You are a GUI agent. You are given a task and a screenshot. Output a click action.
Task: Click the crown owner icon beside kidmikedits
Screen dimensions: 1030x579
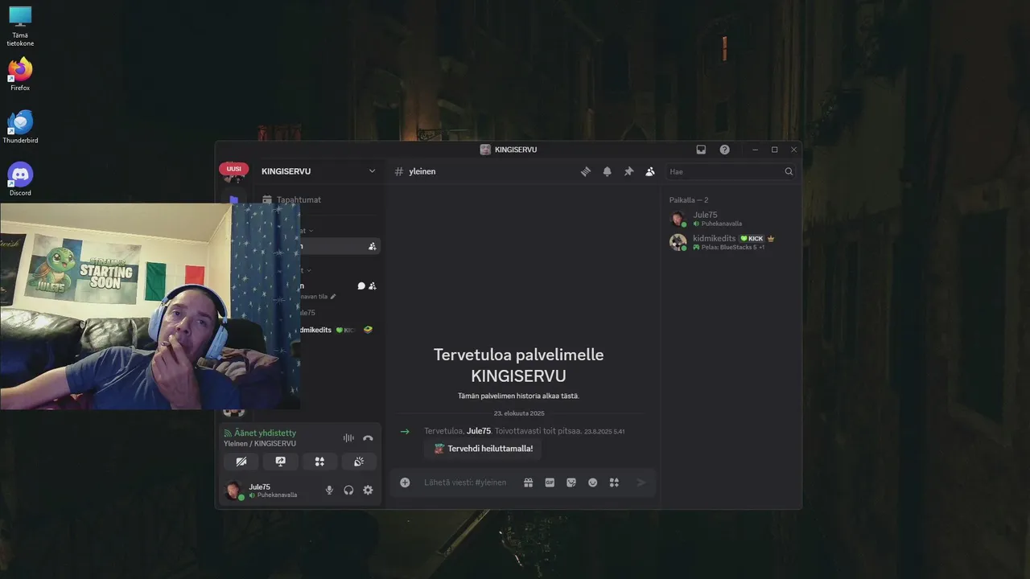click(x=771, y=239)
